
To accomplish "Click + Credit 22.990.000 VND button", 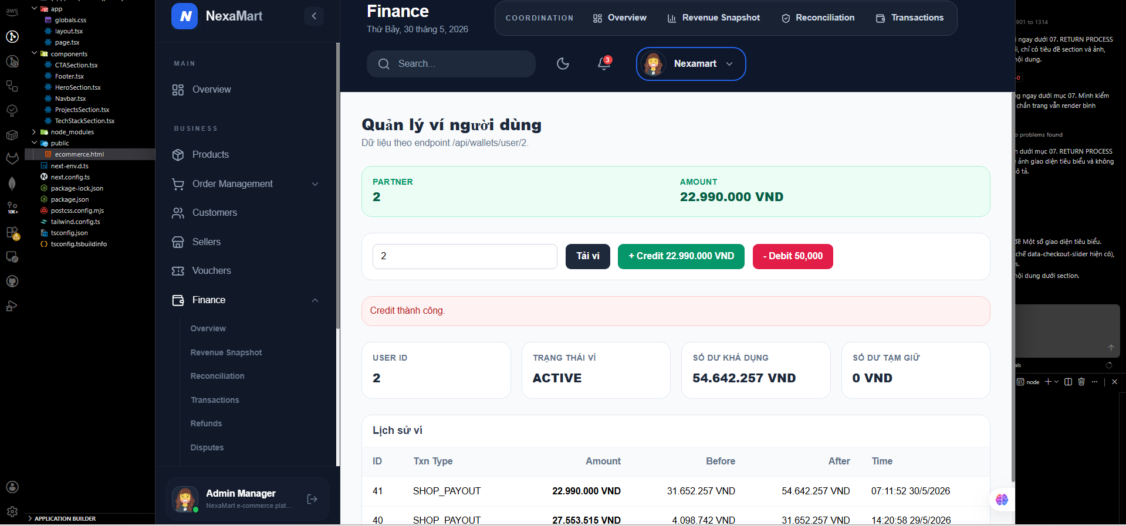I will click(x=681, y=256).
